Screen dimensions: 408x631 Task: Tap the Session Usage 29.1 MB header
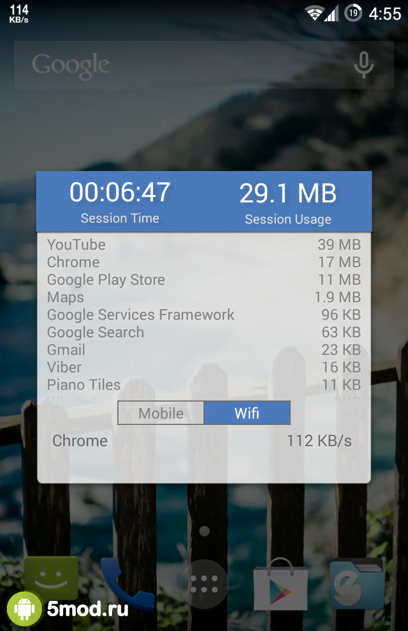click(288, 202)
